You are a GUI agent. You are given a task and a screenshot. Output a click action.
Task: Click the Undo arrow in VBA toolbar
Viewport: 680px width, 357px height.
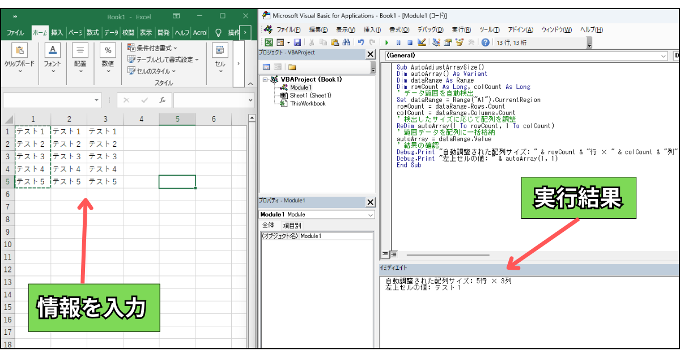[x=360, y=42]
